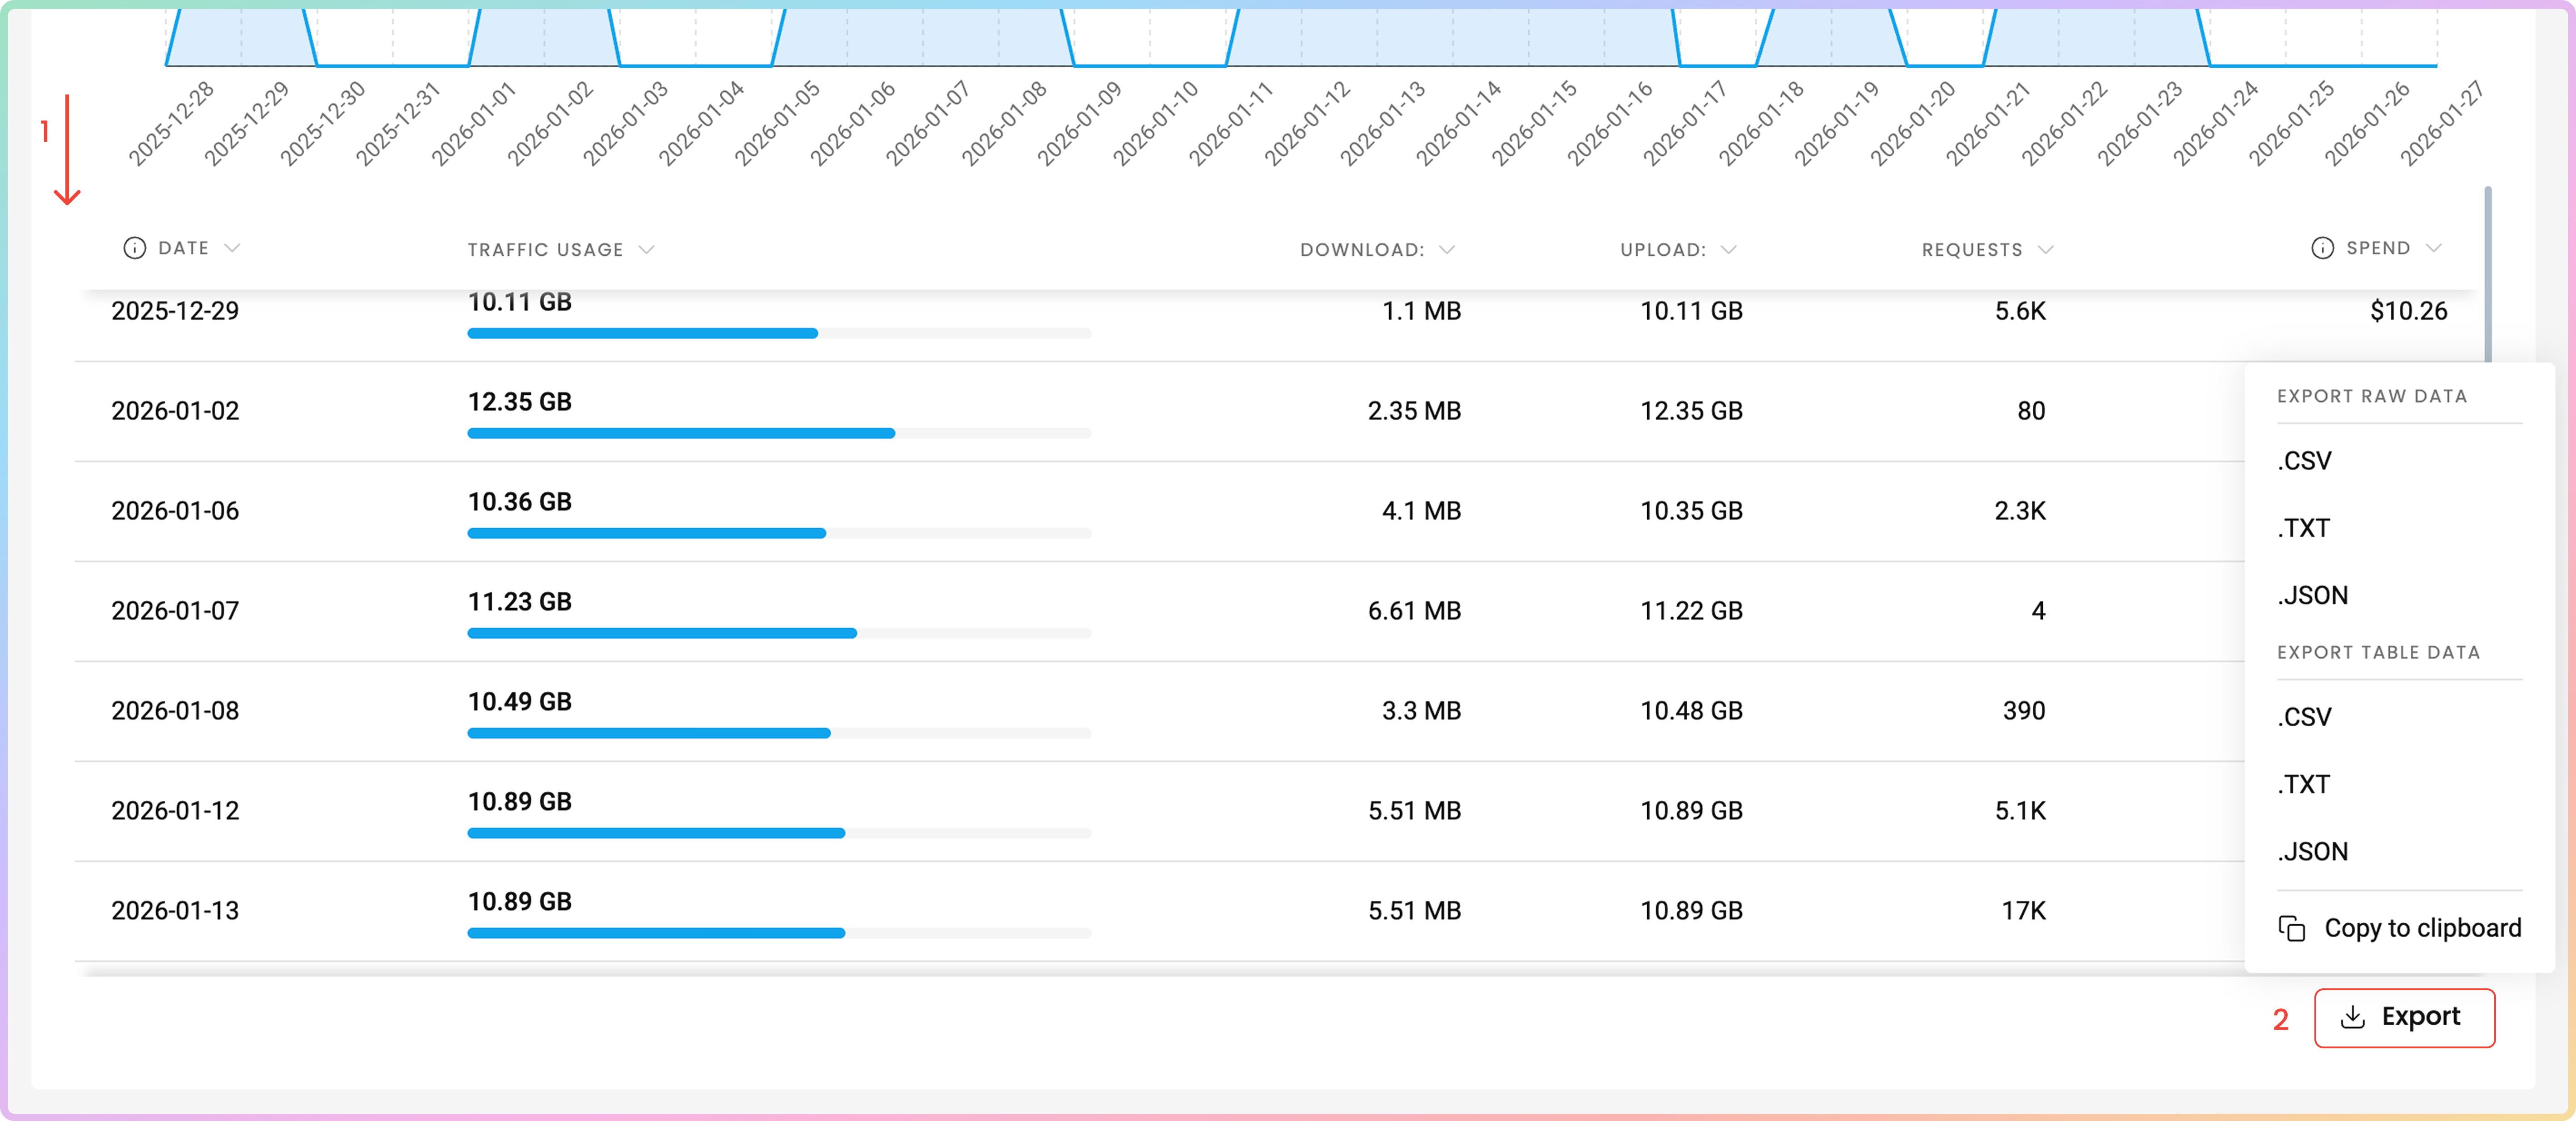The image size is (2576, 1121).
Task: Click the info icon beside DATE header
Action: 134,248
